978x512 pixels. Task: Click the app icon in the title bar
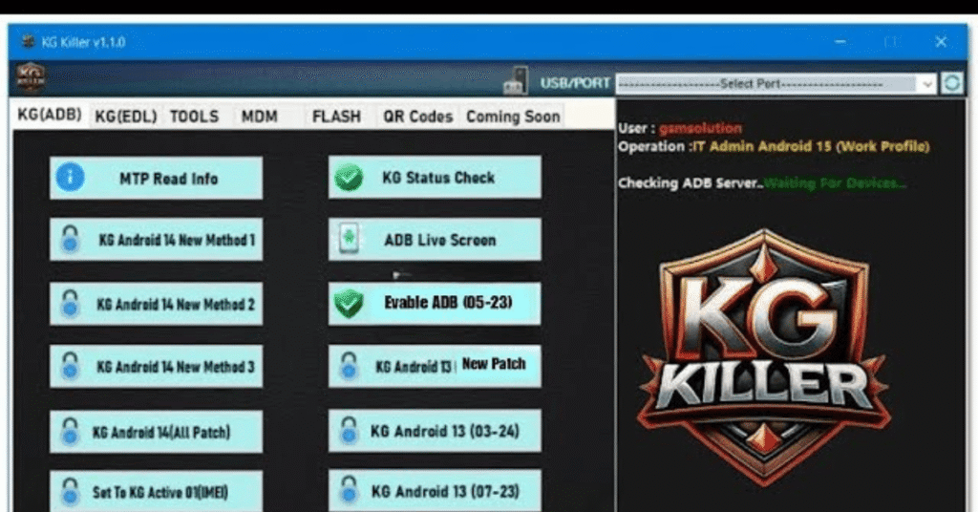[28, 42]
